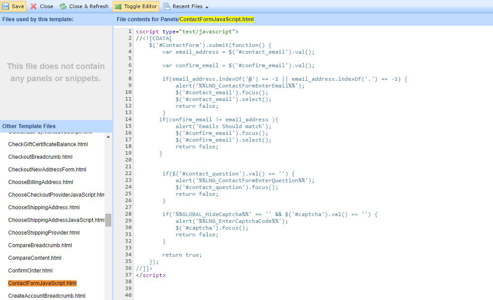
Task: Open ChooseShippingAddress.html template file
Action: (x=44, y=208)
